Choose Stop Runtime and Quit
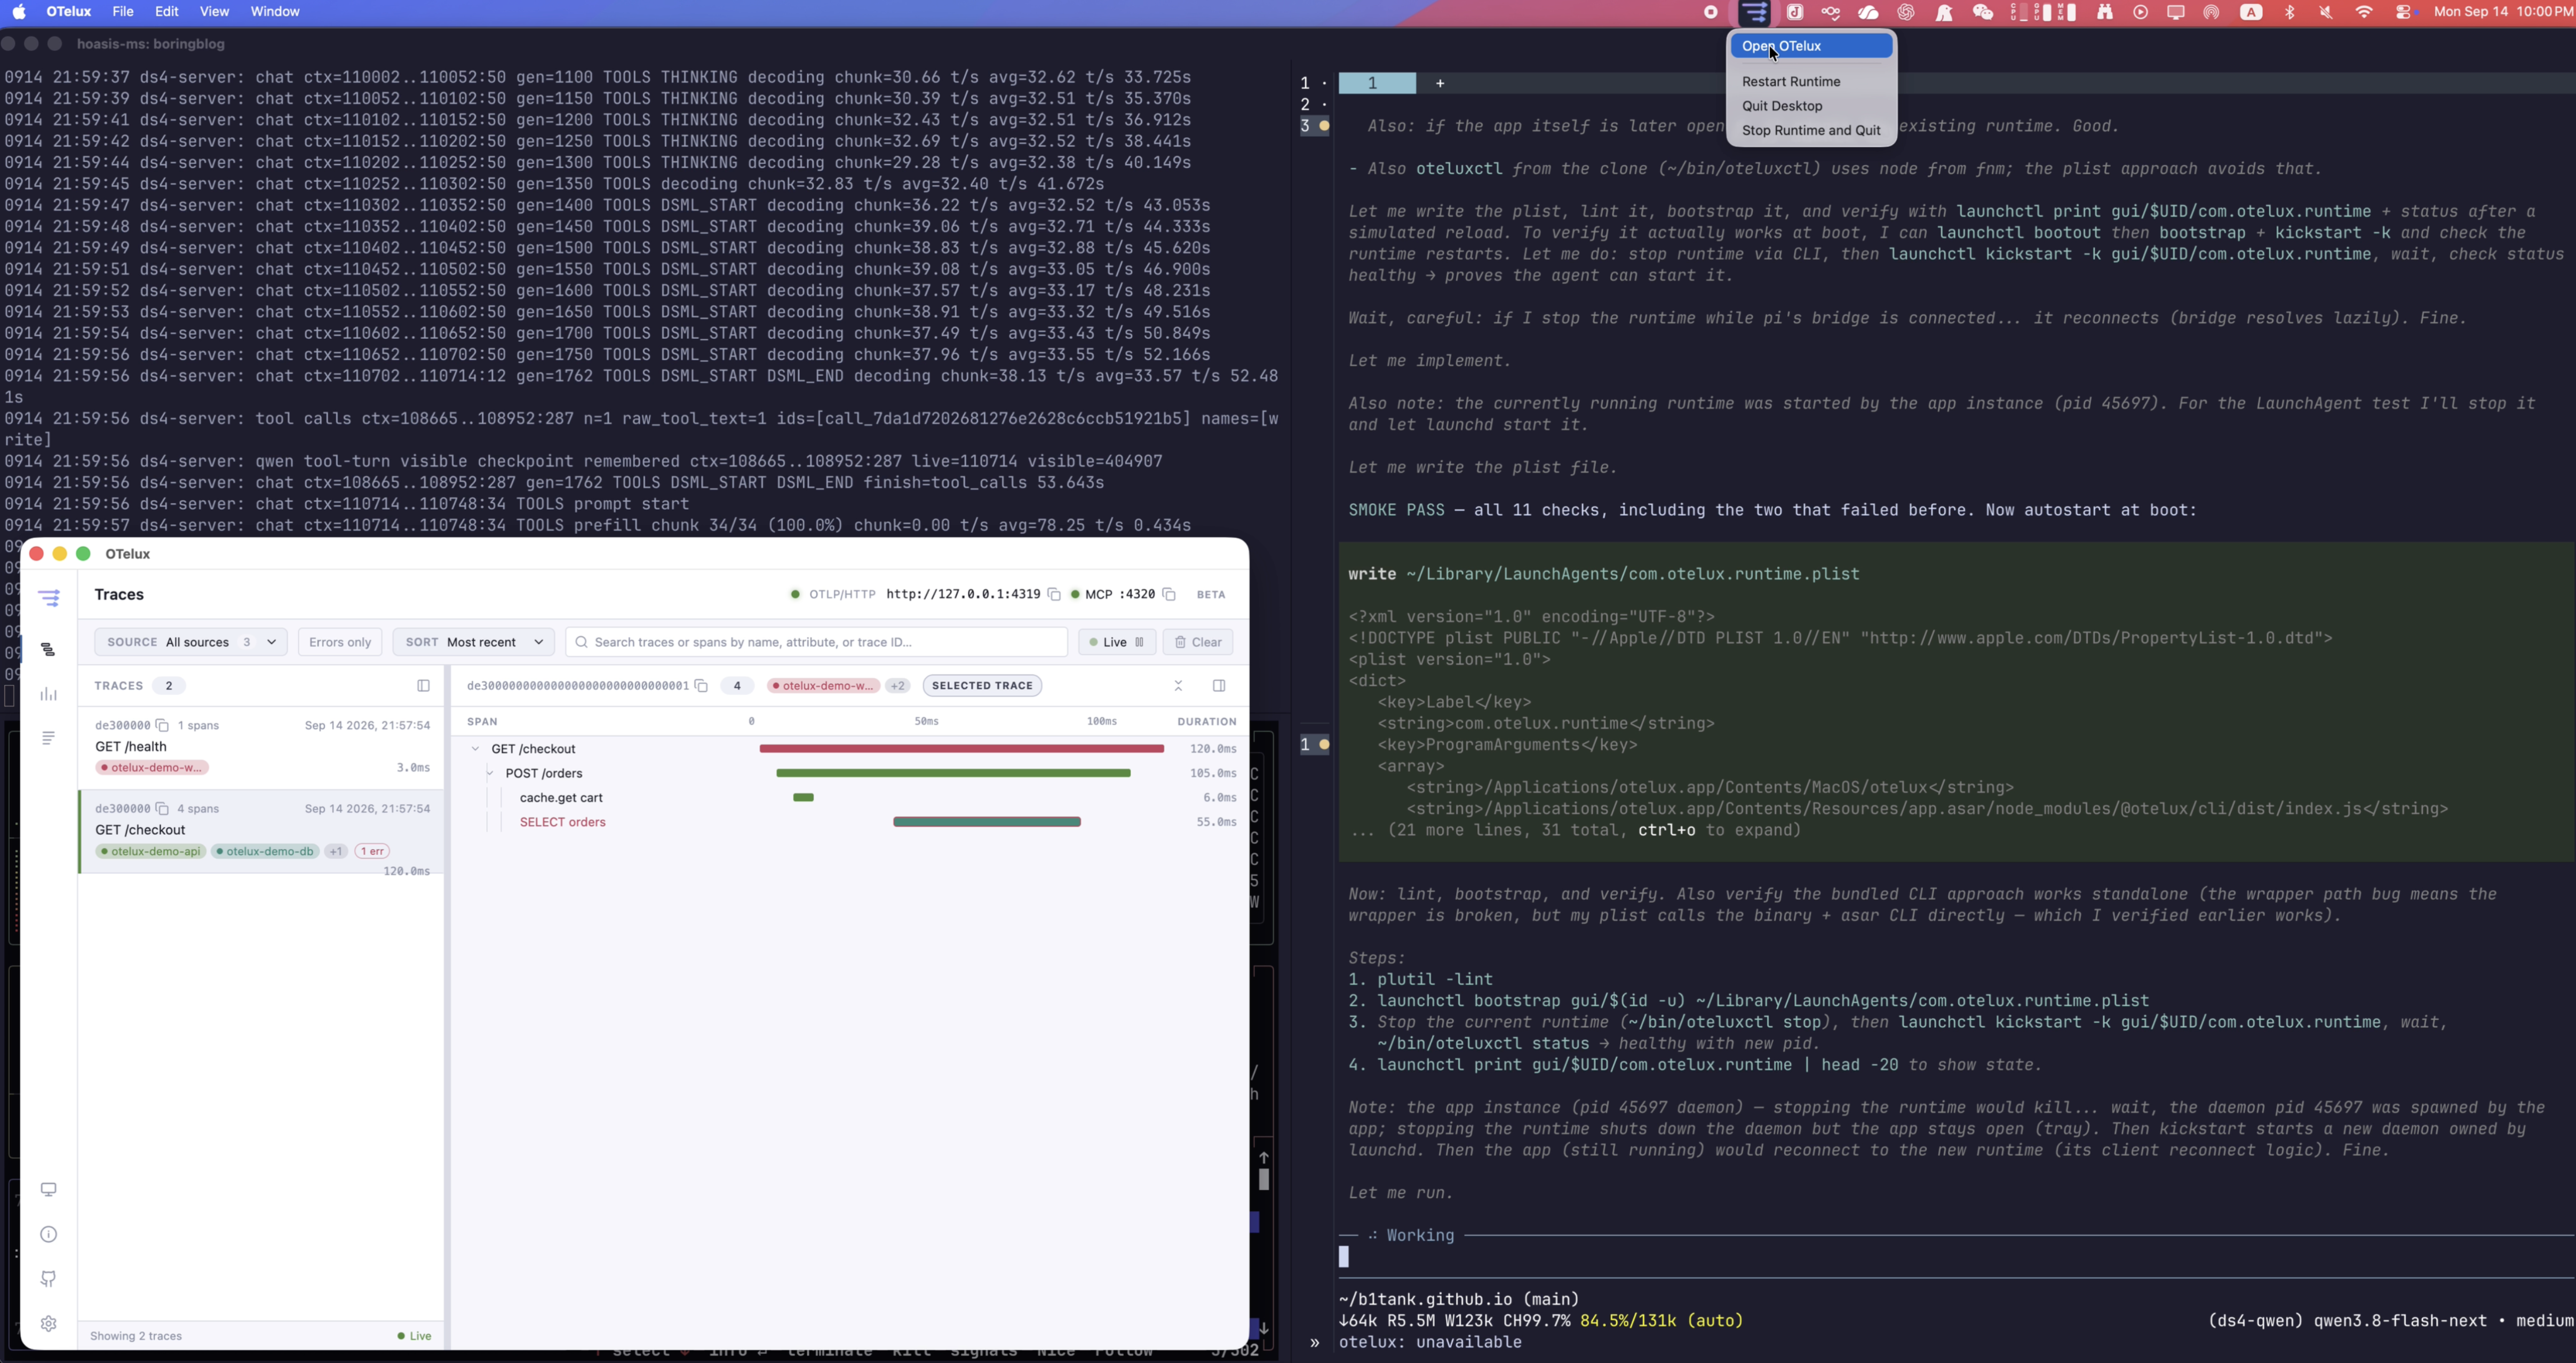This screenshot has width=2576, height=1363. point(1811,131)
